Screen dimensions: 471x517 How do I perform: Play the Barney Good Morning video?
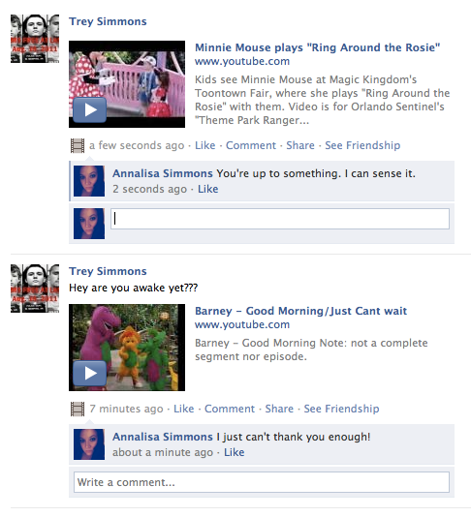127,348
